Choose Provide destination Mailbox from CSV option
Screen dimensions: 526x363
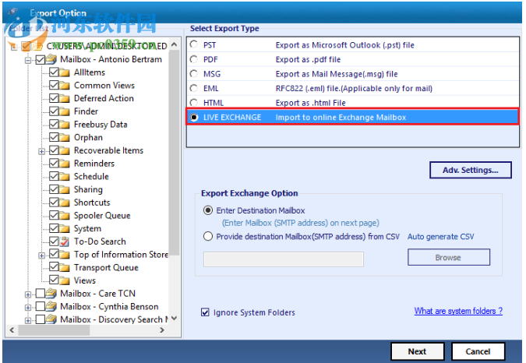[208, 236]
